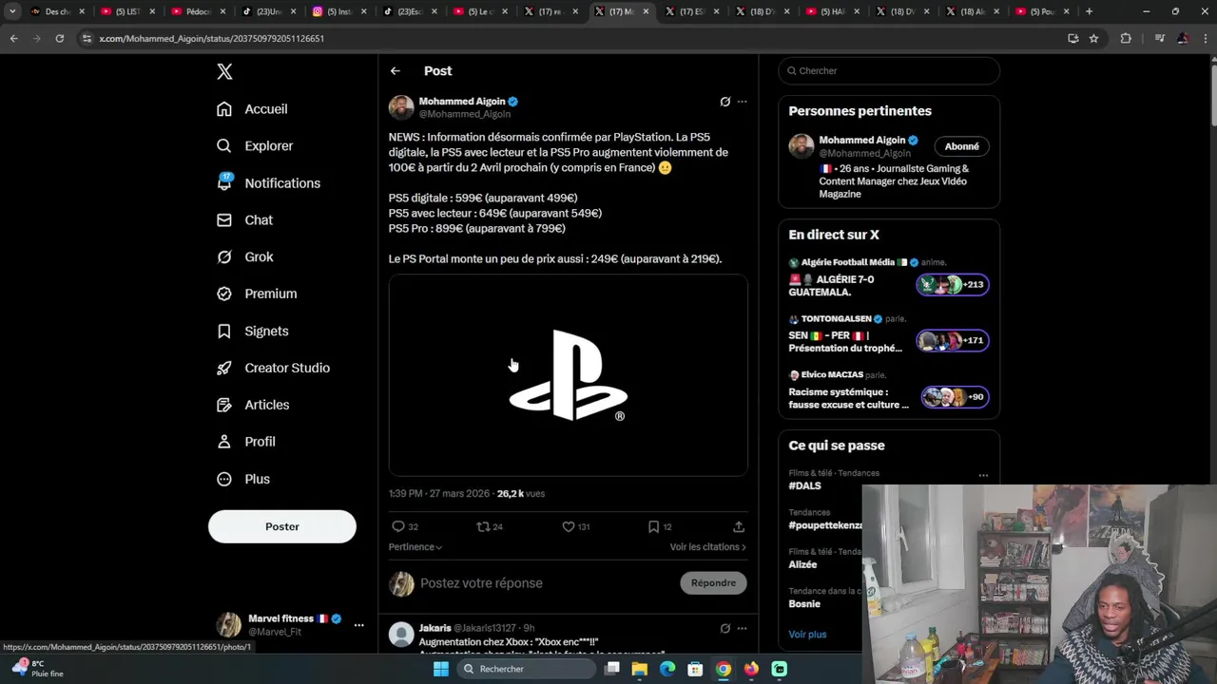Screen dimensions: 1217x684
Task: Click Voir plus under trends
Action: click(807, 635)
